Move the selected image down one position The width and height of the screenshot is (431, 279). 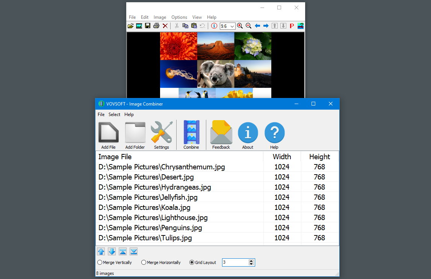[112, 252]
